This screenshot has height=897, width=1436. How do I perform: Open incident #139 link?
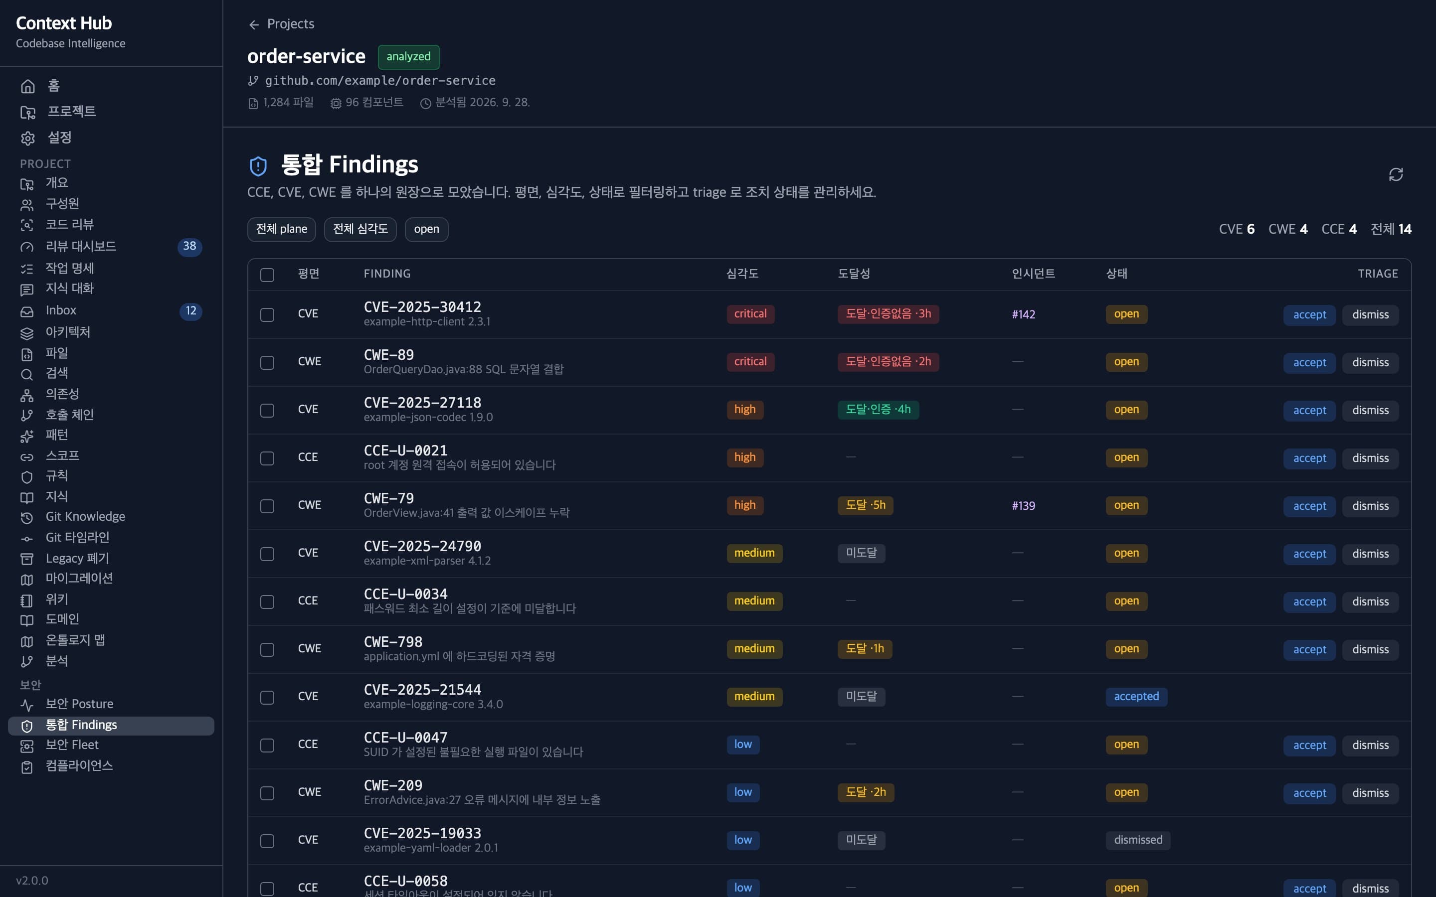(x=1023, y=505)
